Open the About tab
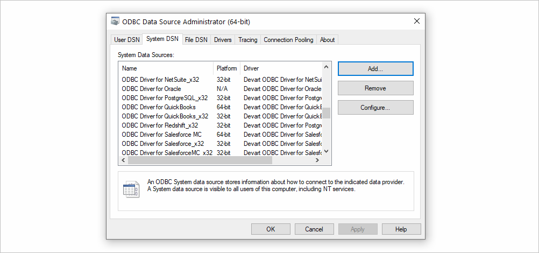539x253 pixels. 327,40
